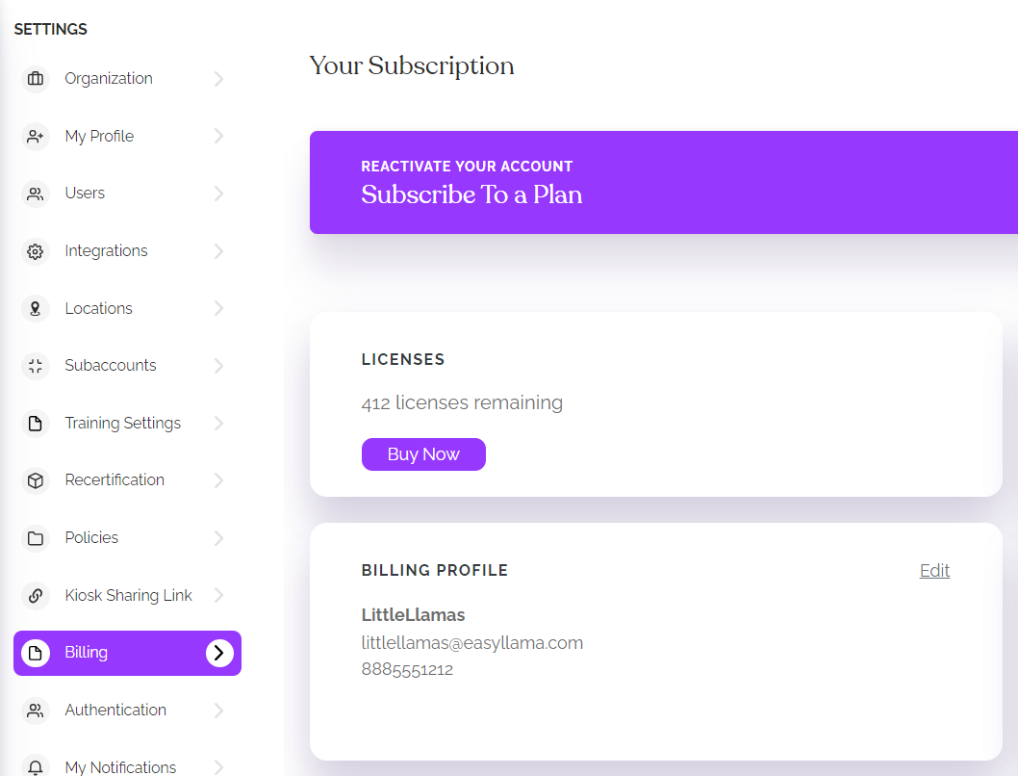
Task: Edit the billing profile
Action: click(x=934, y=570)
